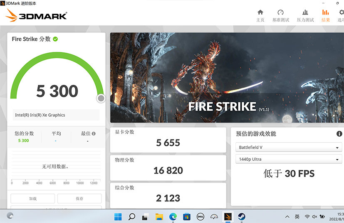
Task: Click the Fire Strike 分数 heading
Action: point(31,39)
